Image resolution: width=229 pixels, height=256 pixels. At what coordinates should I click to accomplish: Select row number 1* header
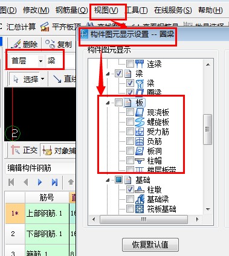click(15, 213)
